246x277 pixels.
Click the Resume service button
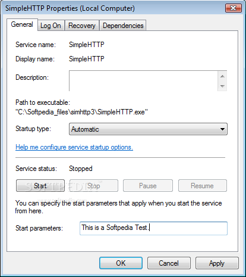[203, 186]
